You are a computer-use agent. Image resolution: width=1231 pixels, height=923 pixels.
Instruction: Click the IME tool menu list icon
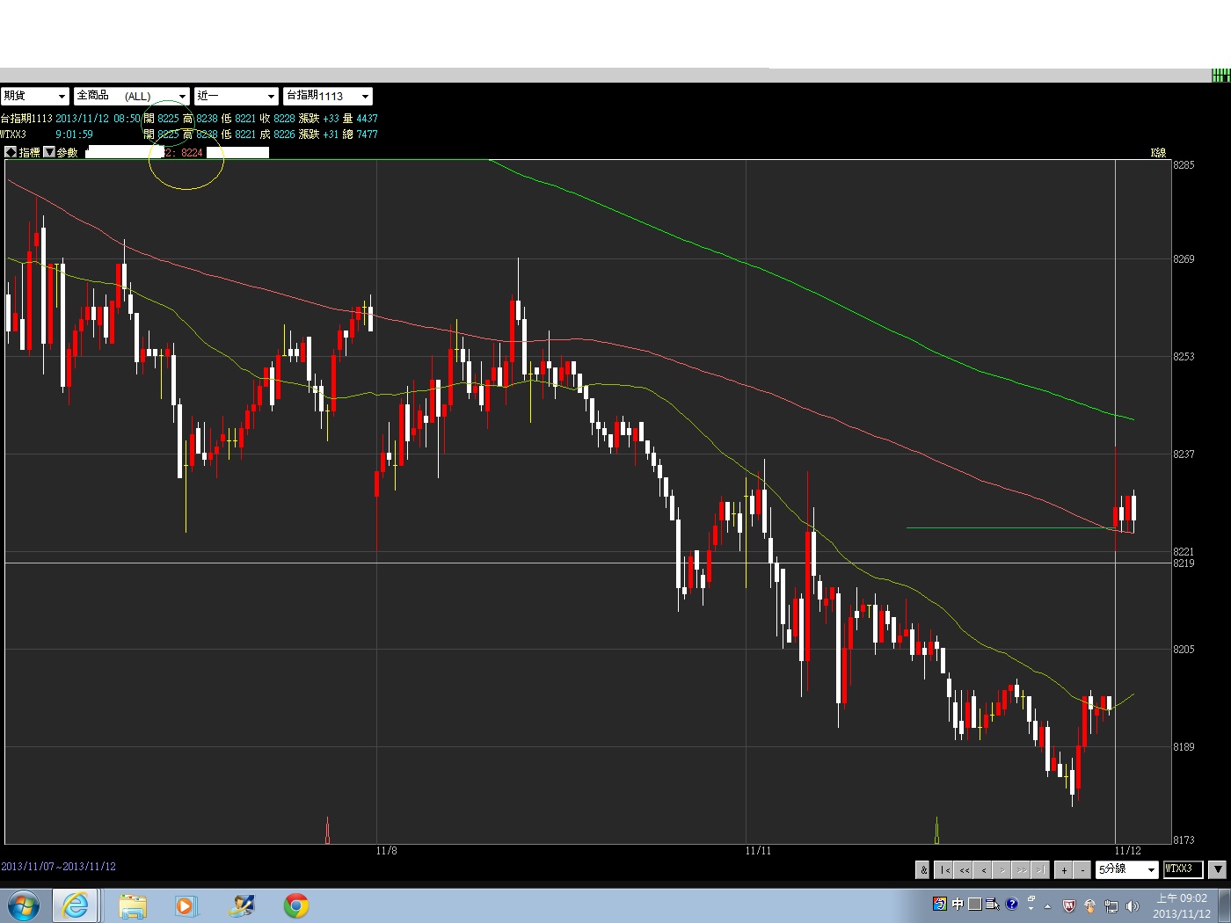993,904
